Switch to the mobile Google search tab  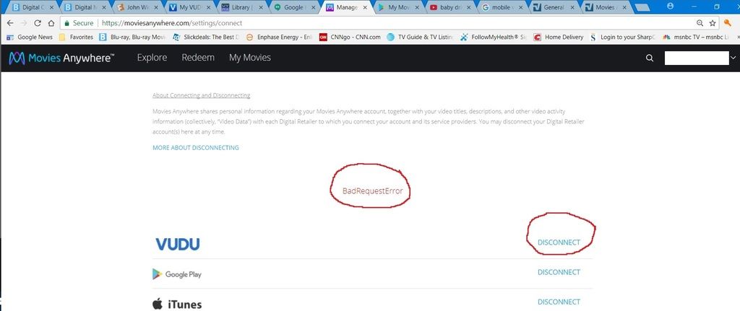coord(502,7)
